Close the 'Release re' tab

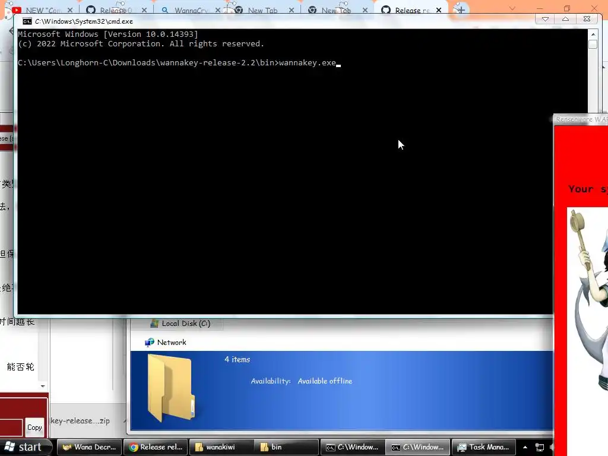(439, 10)
